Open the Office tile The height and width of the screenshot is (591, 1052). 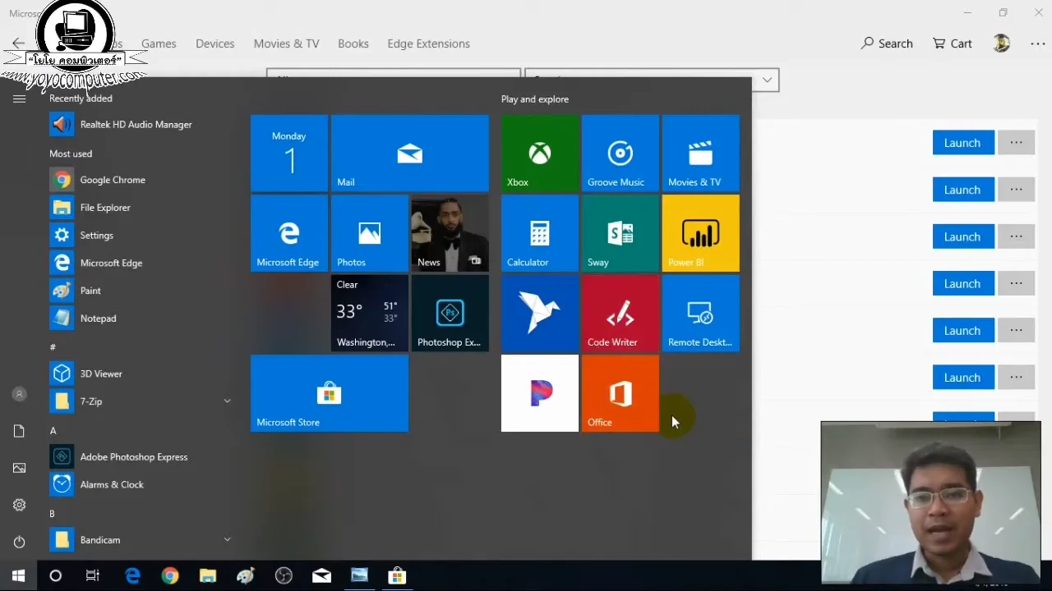click(619, 393)
